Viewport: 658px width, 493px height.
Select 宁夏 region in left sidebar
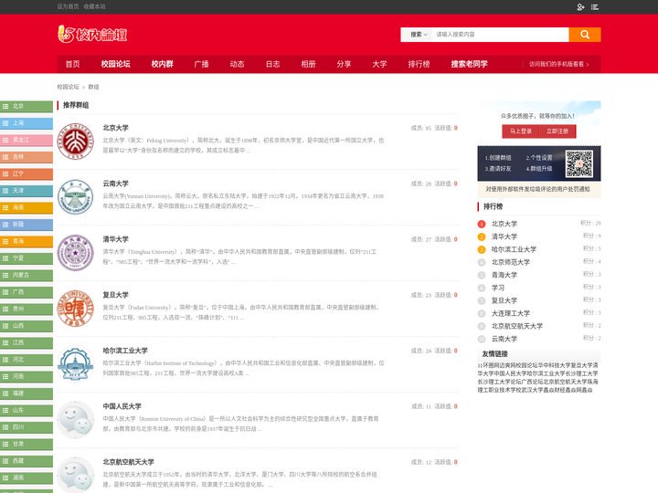point(27,258)
